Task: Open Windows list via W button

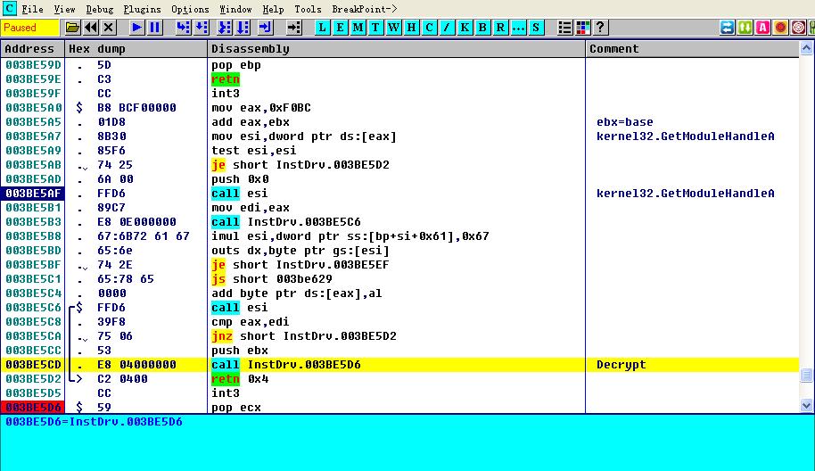Action: (393, 28)
